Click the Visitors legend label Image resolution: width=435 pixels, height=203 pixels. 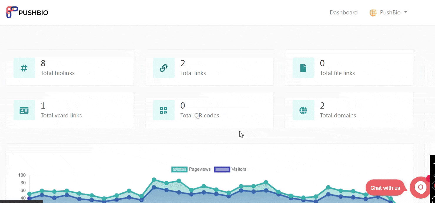[239, 169]
